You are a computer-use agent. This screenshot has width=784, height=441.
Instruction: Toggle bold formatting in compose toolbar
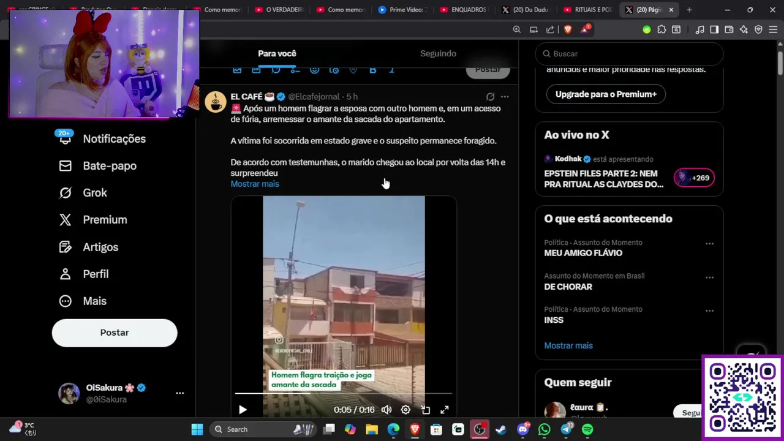pos(372,70)
